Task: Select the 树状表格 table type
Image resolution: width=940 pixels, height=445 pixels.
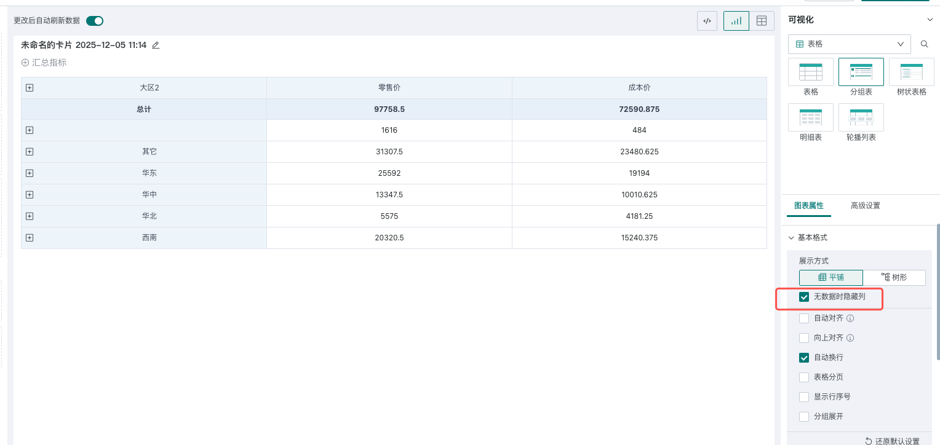Action: click(x=911, y=72)
